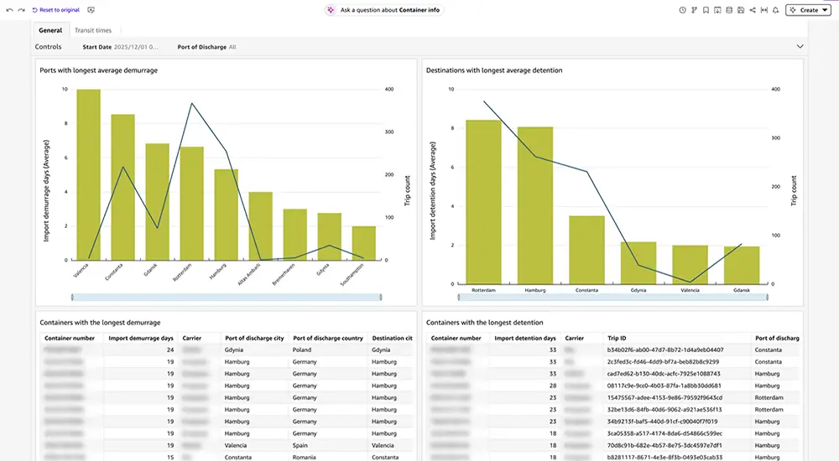Select the General tab
Image resolution: width=839 pixels, height=461 pixels.
50,30
